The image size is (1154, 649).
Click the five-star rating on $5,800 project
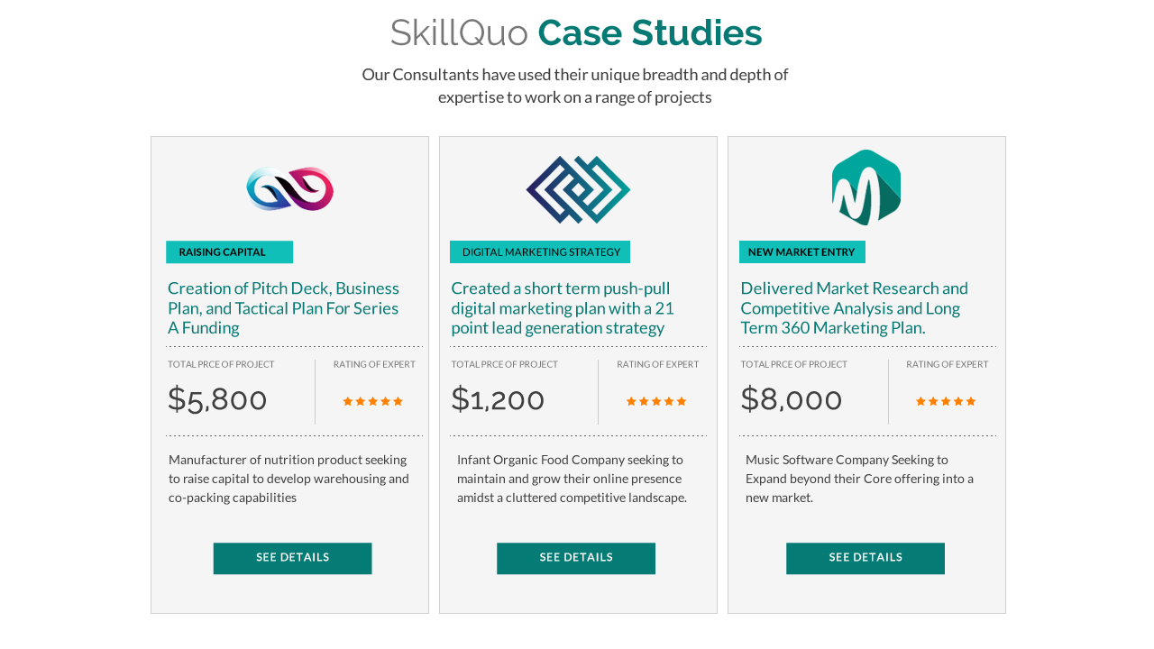point(373,401)
